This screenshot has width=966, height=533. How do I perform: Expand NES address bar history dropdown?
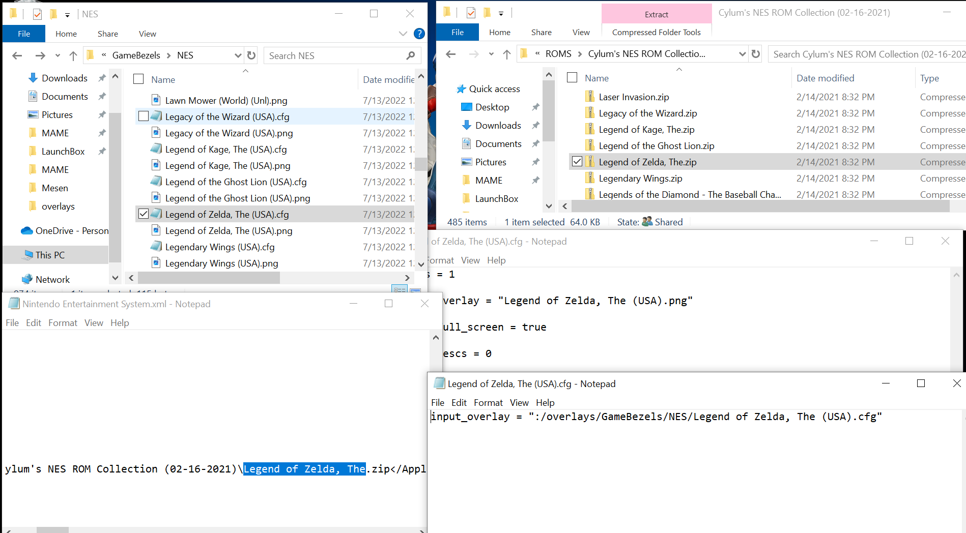pyautogui.click(x=238, y=55)
